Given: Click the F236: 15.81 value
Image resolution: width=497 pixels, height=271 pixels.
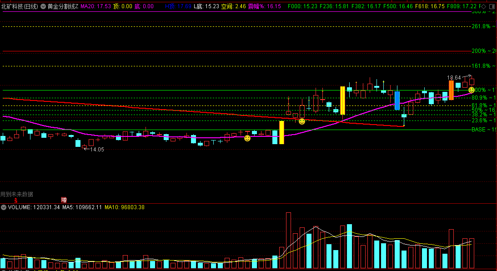Looking at the screenshot, I should [x=334, y=6].
